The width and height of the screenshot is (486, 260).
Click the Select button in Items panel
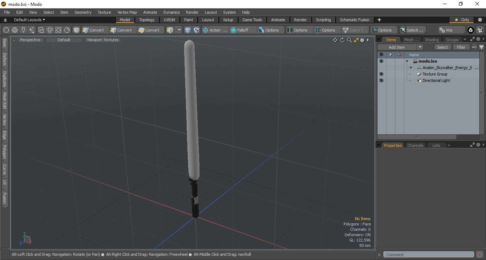tap(442, 47)
